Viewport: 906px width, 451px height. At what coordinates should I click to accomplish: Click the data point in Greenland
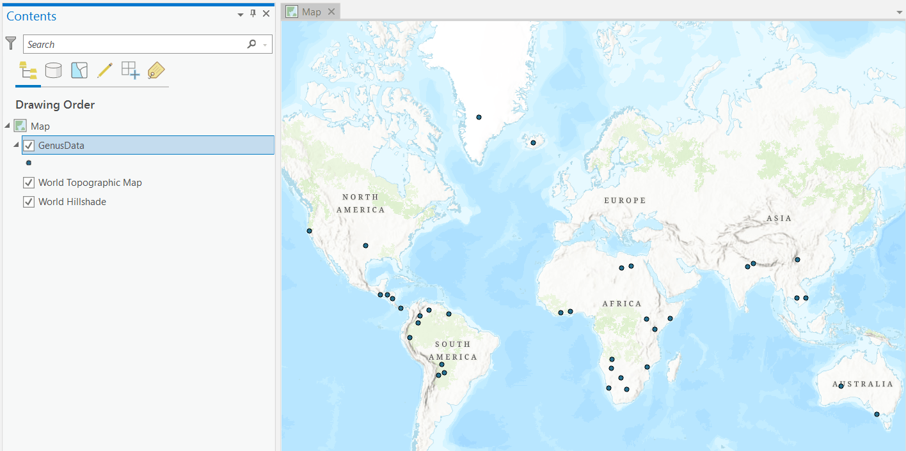click(479, 117)
